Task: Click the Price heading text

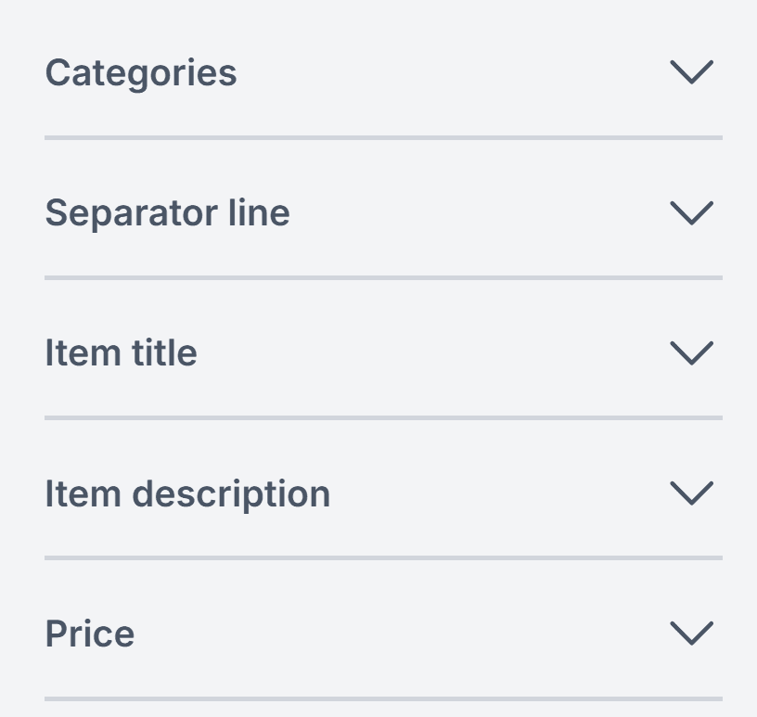Action: tap(90, 634)
